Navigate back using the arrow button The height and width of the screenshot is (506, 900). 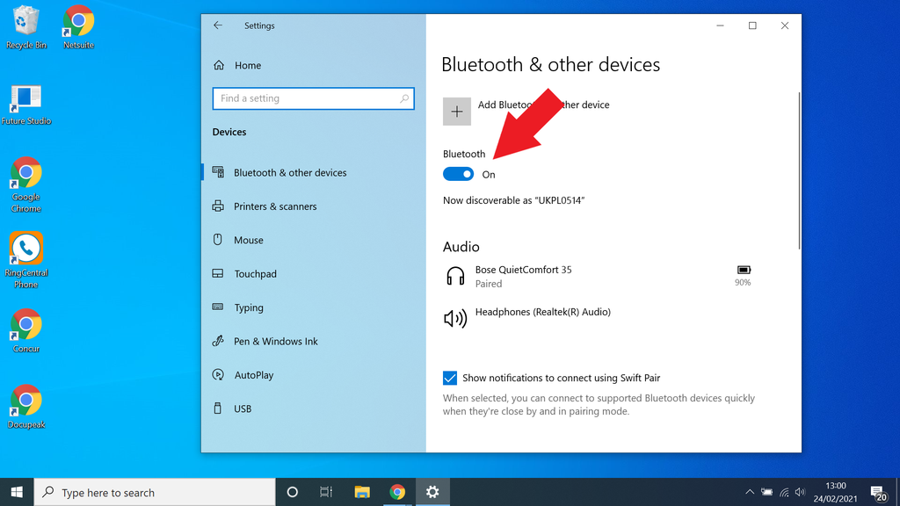217,25
